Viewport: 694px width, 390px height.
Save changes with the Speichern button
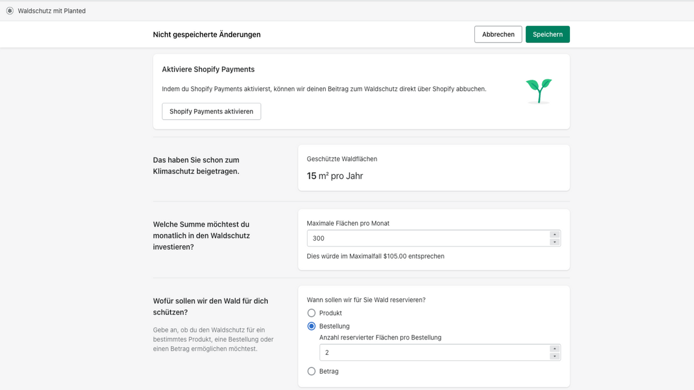[548, 34]
